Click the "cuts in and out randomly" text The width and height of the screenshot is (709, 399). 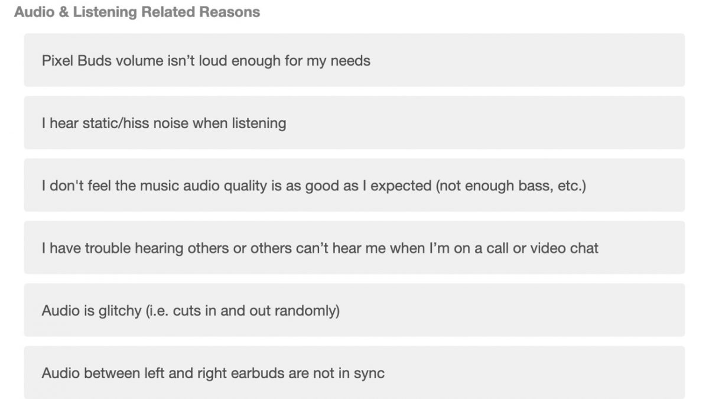point(256,310)
